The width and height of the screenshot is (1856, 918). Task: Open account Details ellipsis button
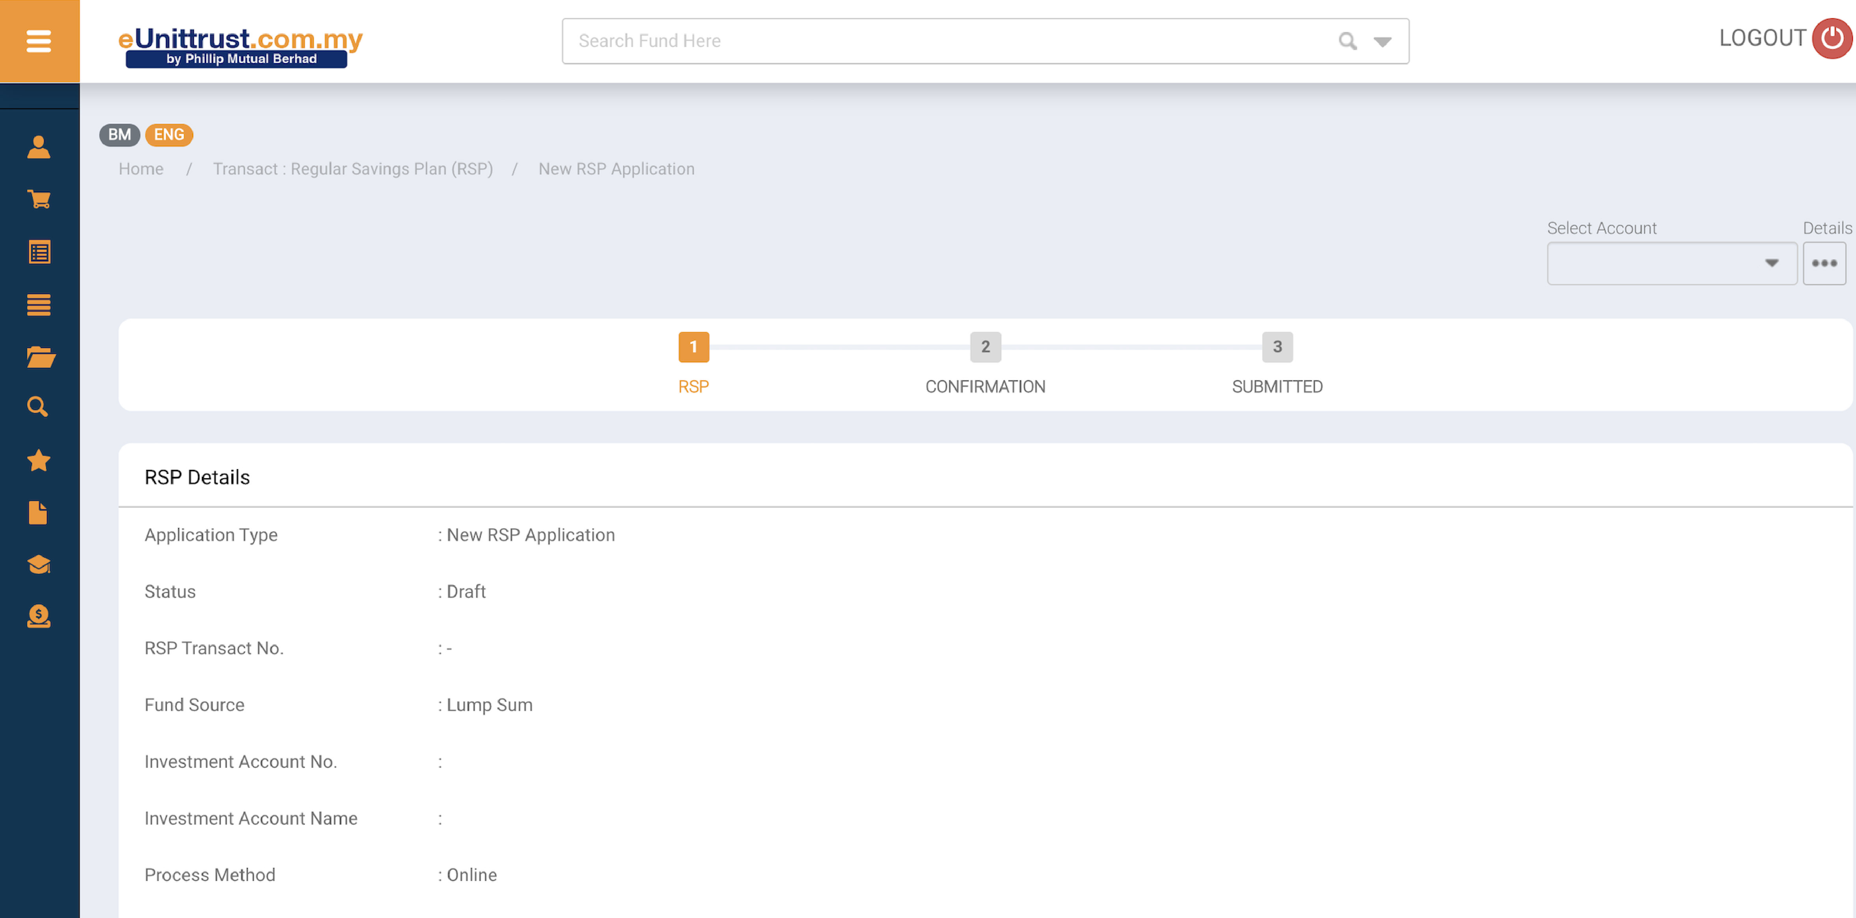point(1824,263)
